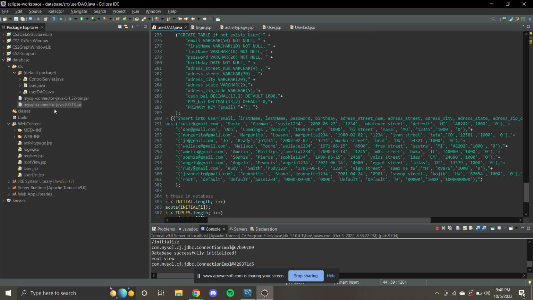Screen dimensions: 533x300
Task: Click the Back navigation arrow in toolbar
Action: tap(193, 19)
